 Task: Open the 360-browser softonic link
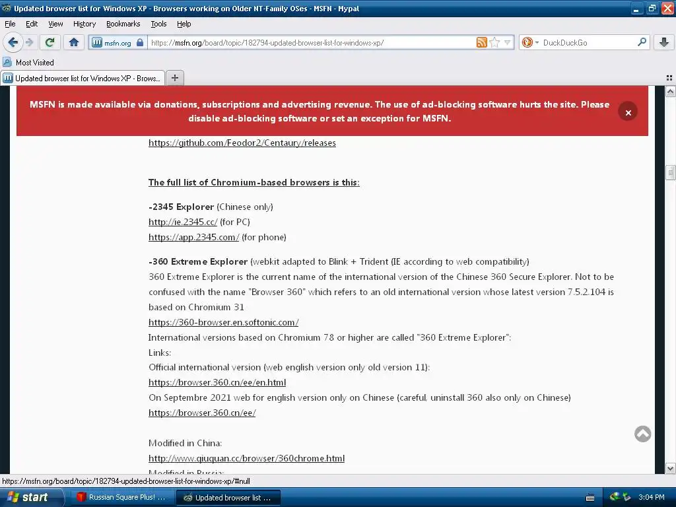(x=223, y=322)
